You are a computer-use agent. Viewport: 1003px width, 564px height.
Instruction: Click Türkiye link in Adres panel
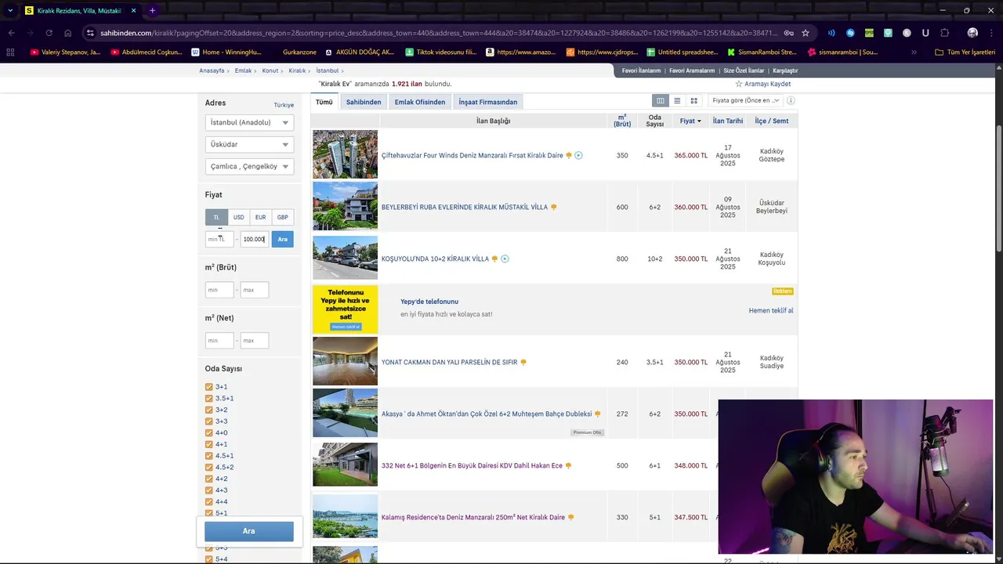point(284,105)
